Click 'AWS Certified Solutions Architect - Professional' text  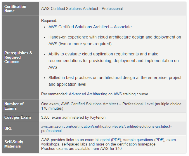(82, 9)
